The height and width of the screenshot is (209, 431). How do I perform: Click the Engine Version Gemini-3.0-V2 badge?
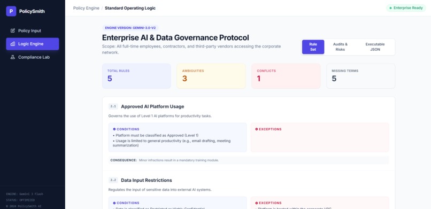pos(130,28)
